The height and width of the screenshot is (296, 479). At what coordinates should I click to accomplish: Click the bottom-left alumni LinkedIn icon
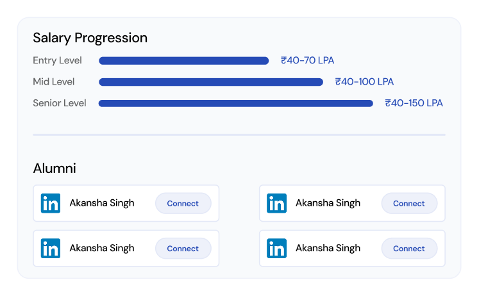click(x=51, y=248)
